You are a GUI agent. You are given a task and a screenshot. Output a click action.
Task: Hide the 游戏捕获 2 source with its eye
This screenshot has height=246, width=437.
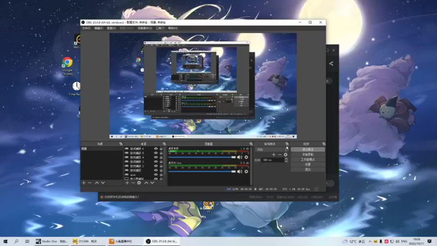156,166
